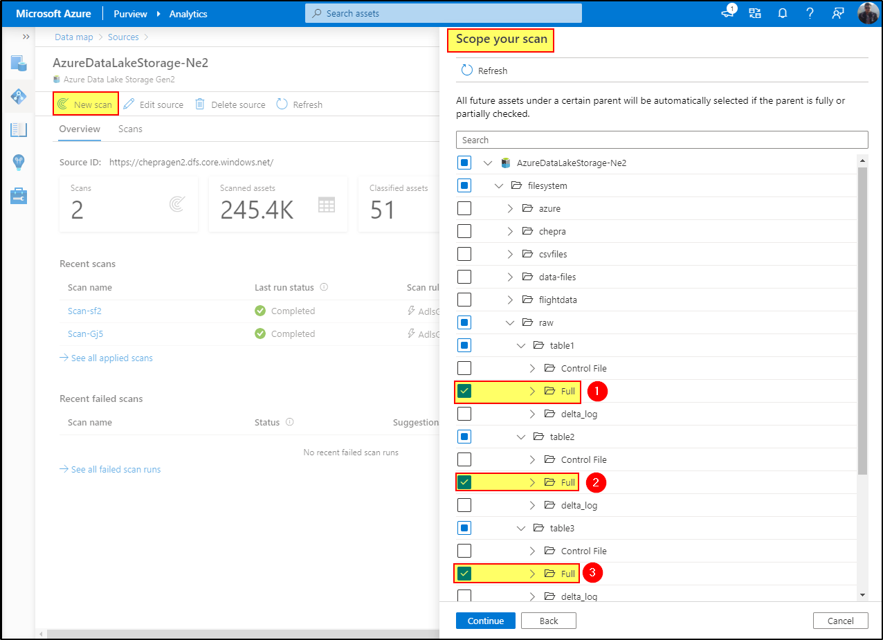Open the Management toolbox icon
Screen dimensions: 883x640
(19, 196)
